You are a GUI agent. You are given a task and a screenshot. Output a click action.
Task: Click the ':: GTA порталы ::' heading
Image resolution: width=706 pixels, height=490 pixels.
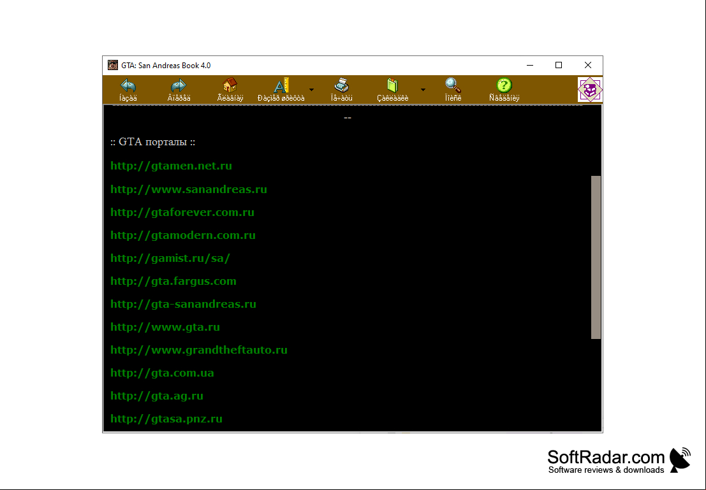(x=152, y=141)
